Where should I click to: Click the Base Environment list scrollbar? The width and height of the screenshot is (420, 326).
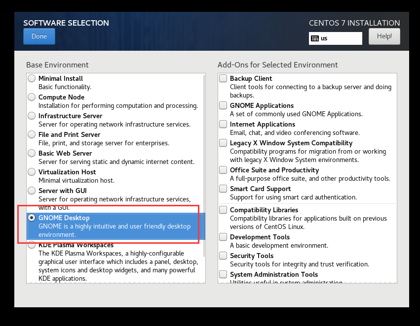coord(204,165)
